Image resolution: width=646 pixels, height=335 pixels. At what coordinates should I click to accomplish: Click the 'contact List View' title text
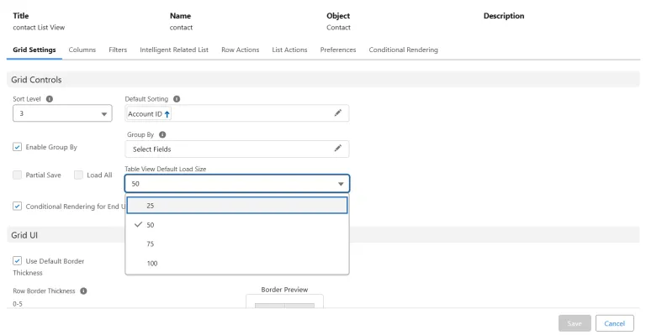pyautogui.click(x=39, y=28)
